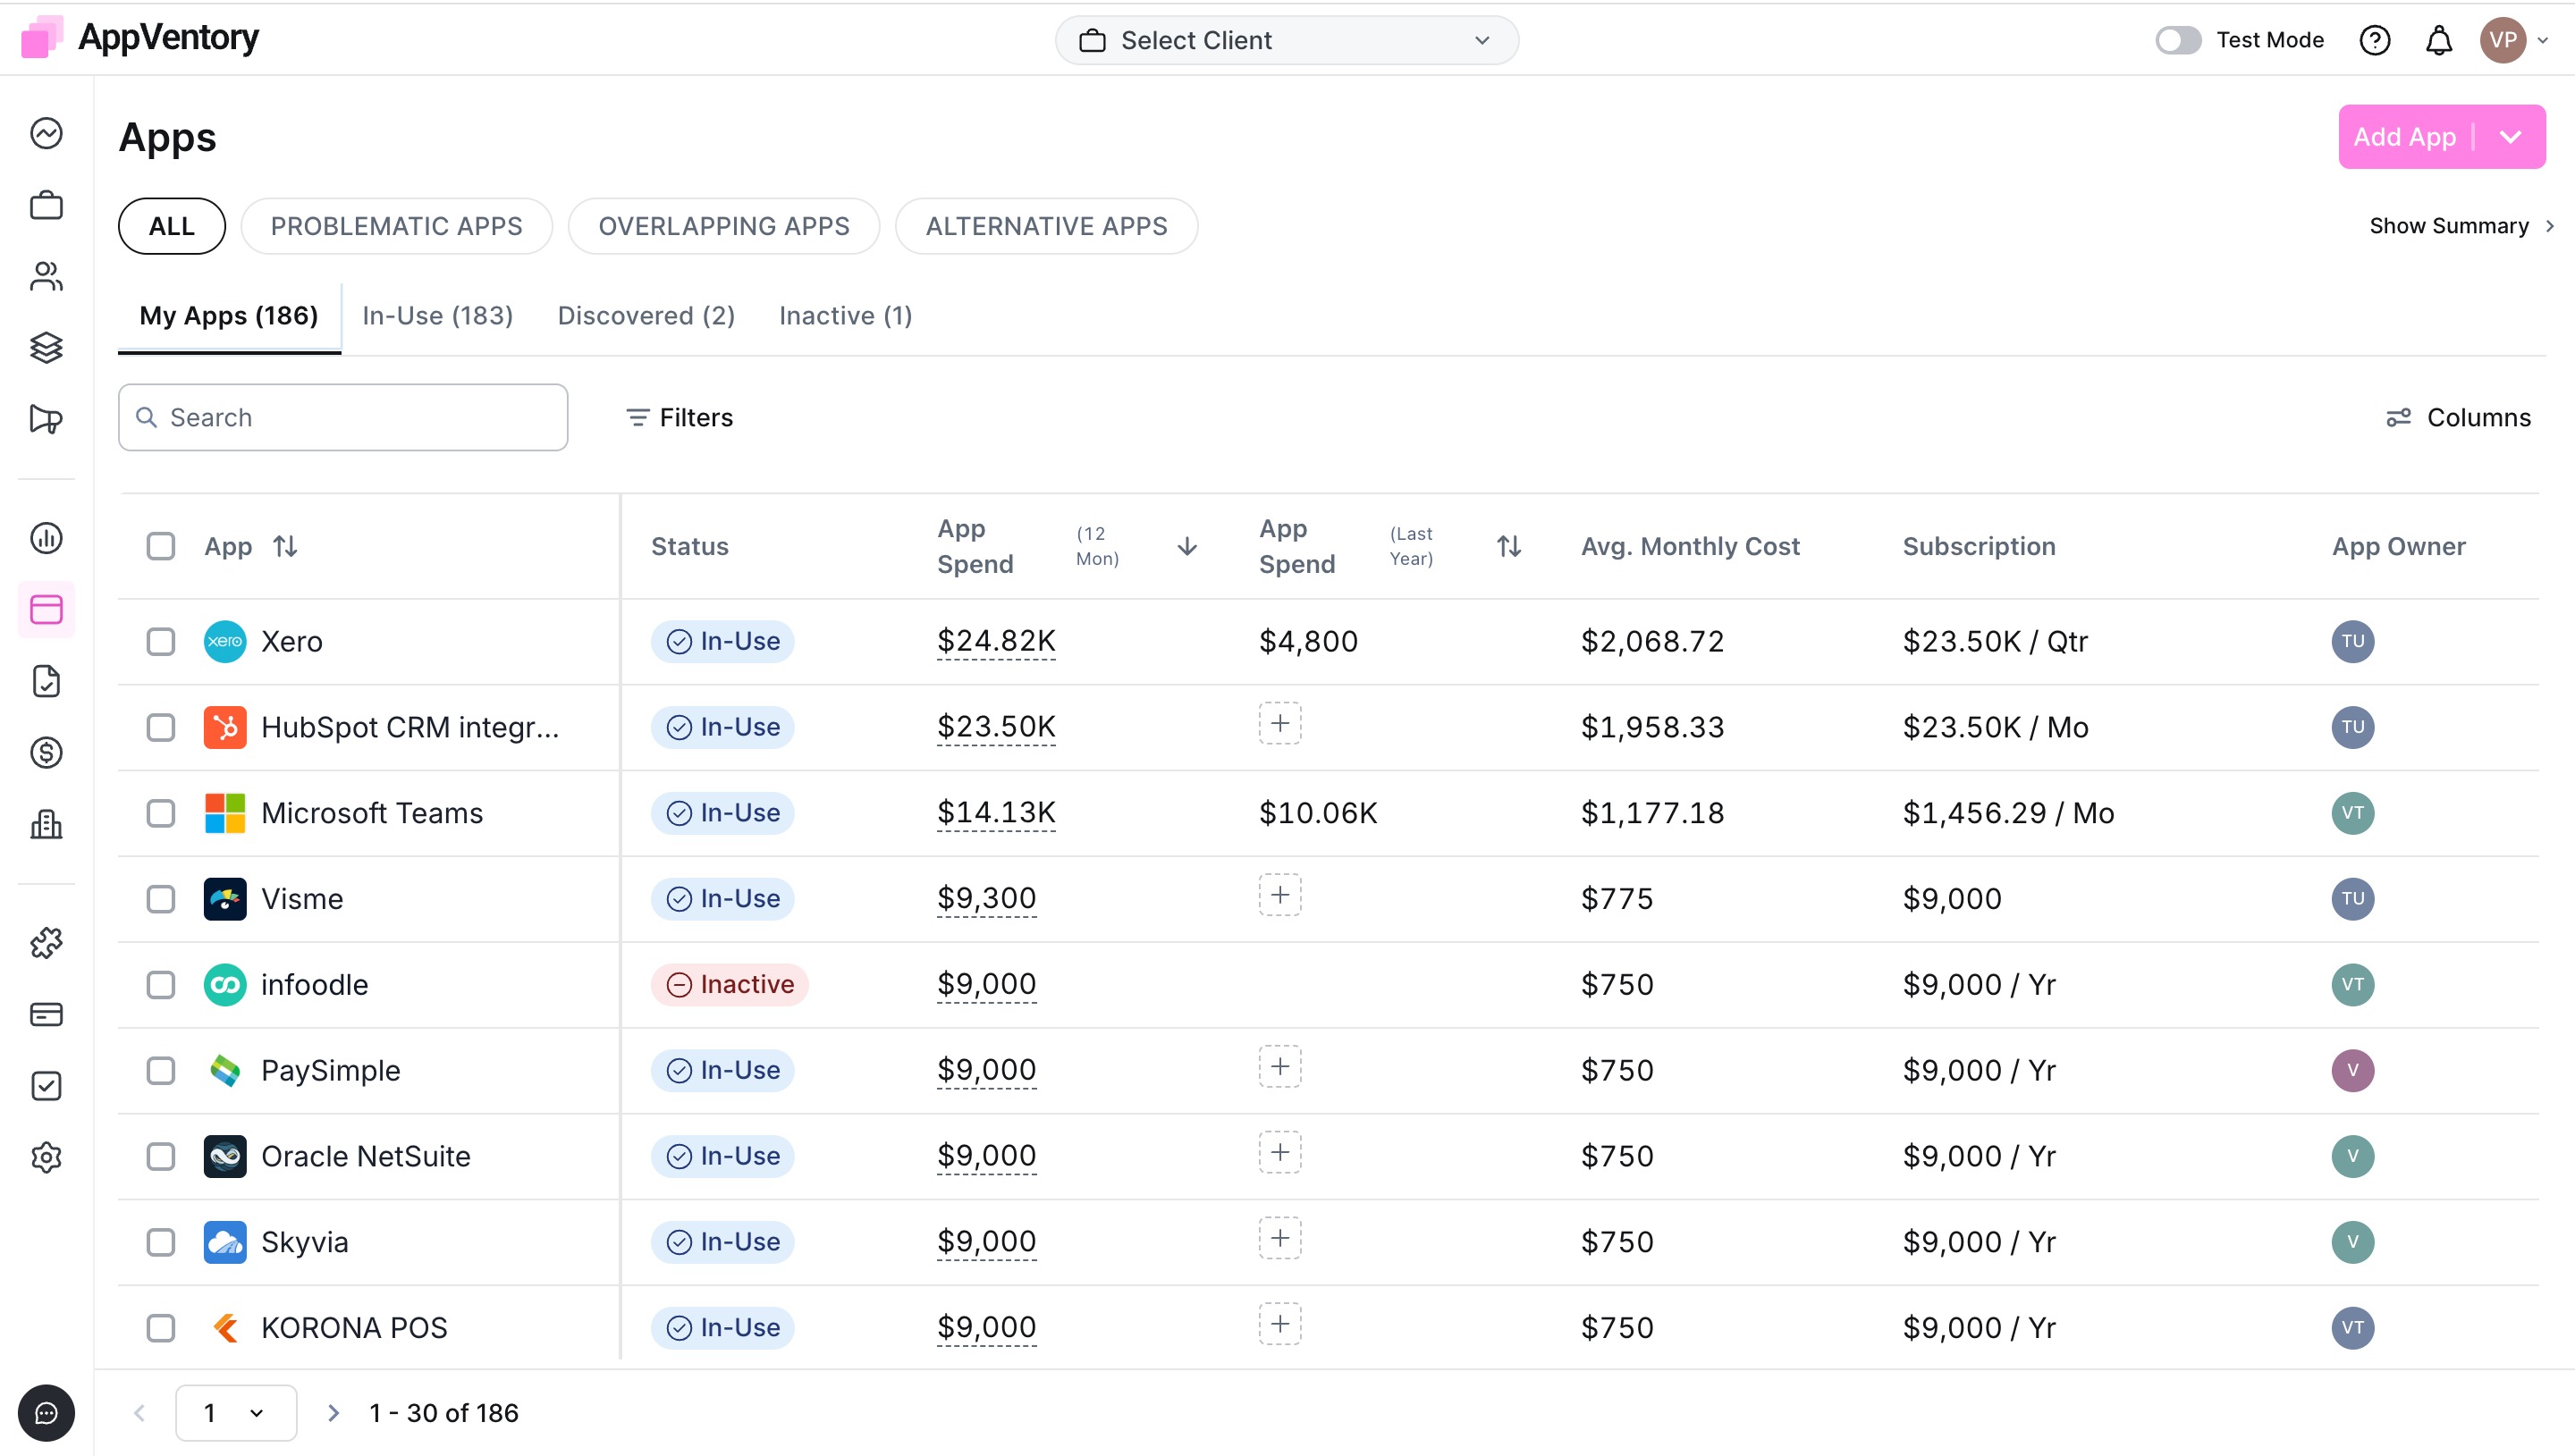Expand the Add App dropdown arrow
2575x1456 pixels.
click(2510, 137)
